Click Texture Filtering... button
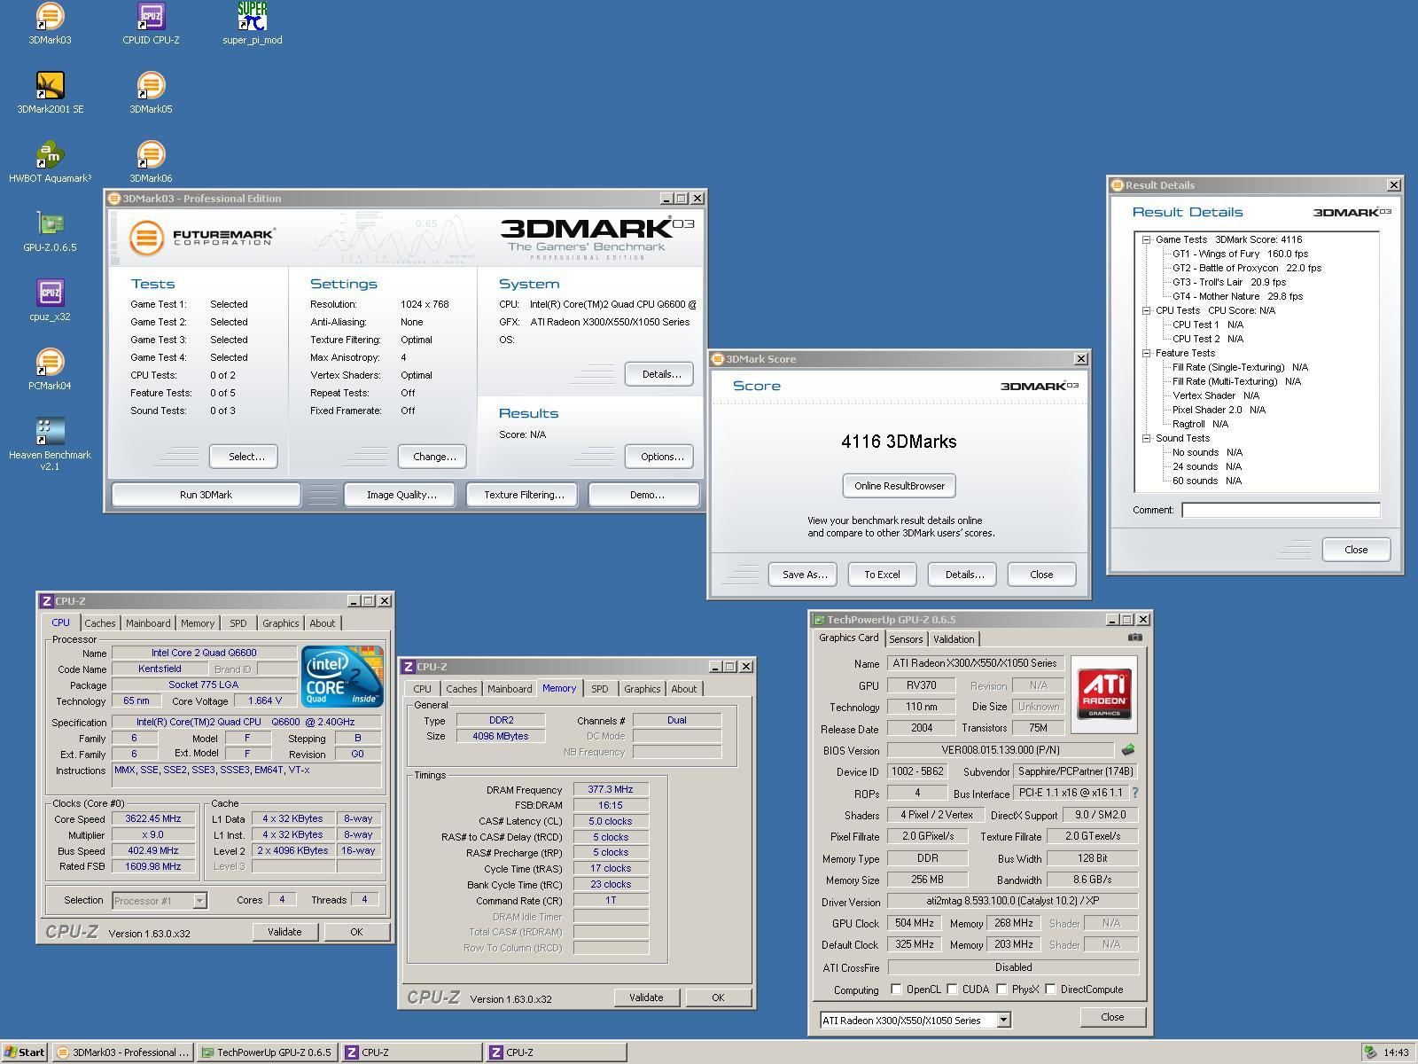This screenshot has width=1418, height=1064. [524, 495]
